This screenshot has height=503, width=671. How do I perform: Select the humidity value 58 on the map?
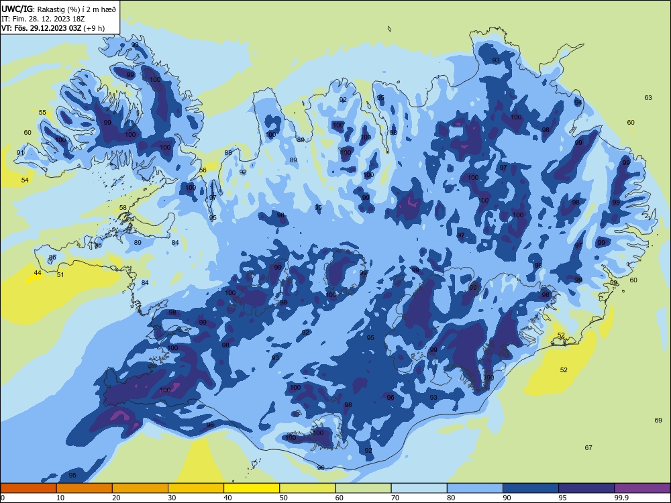[123, 208]
